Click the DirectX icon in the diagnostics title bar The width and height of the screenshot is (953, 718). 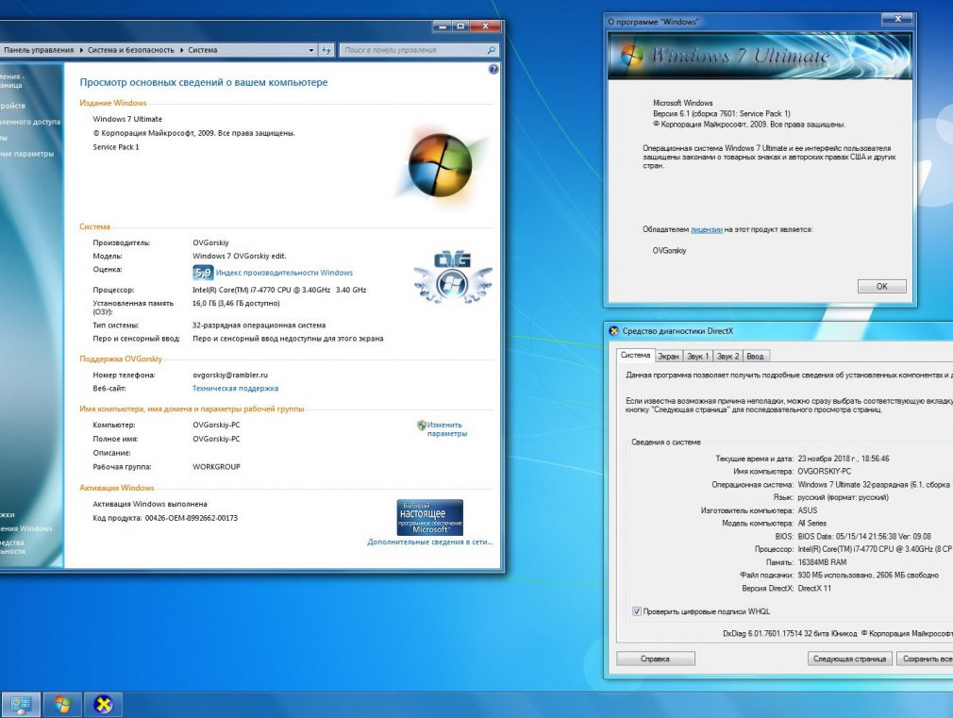coord(613,331)
